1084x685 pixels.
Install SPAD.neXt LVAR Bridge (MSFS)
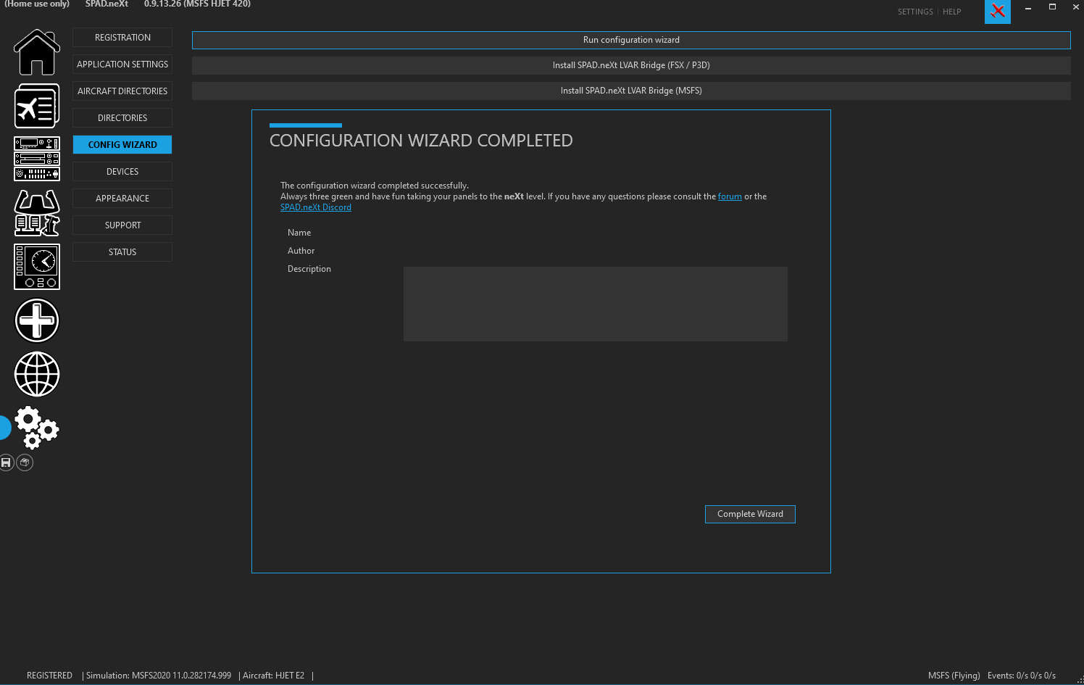631,91
